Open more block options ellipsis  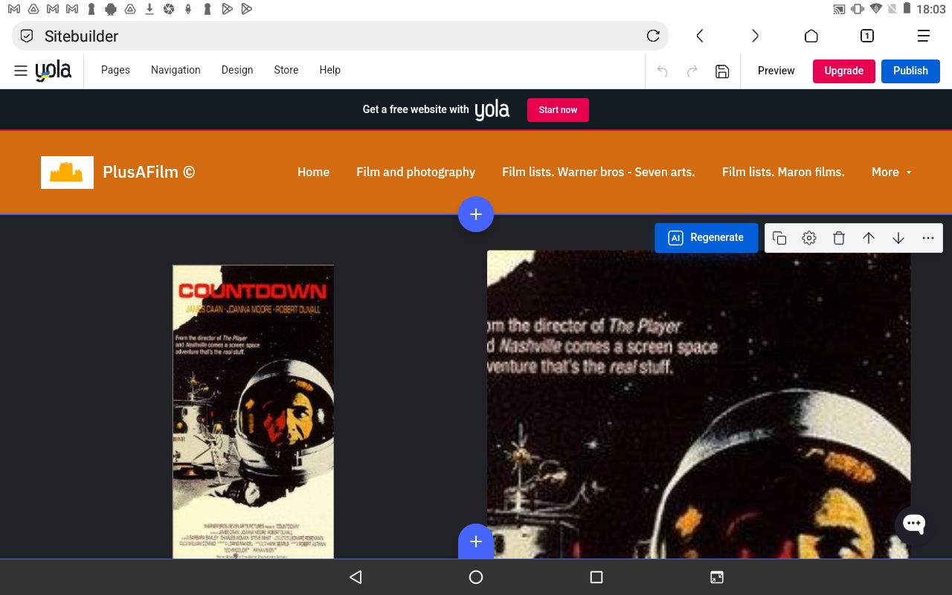pos(928,238)
